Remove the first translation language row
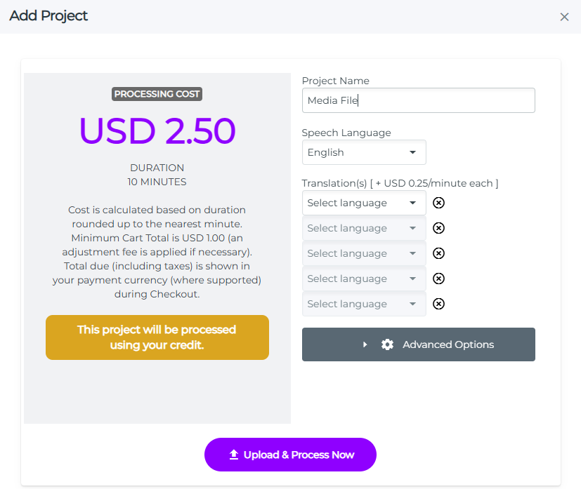Image resolution: width=581 pixels, height=489 pixels. click(x=438, y=203)
